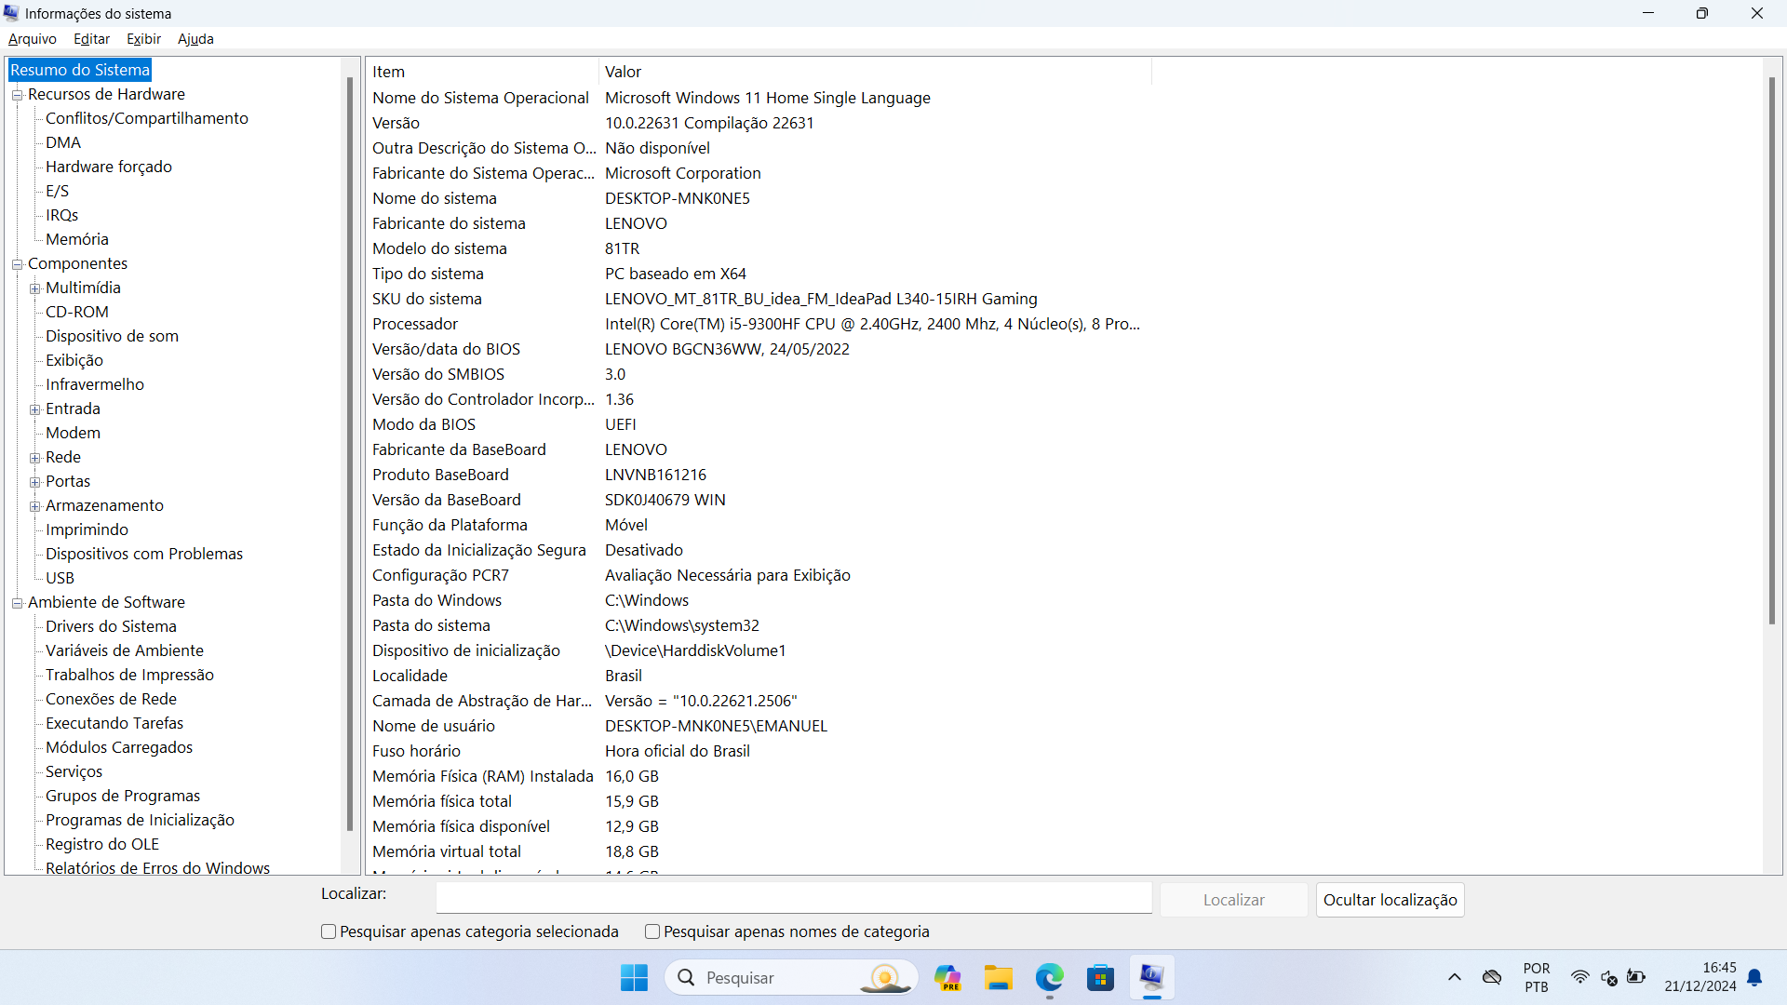Click the details pane vertical scrollbar
This screenshot has height=1005, width=1787.
point(1772,352)
